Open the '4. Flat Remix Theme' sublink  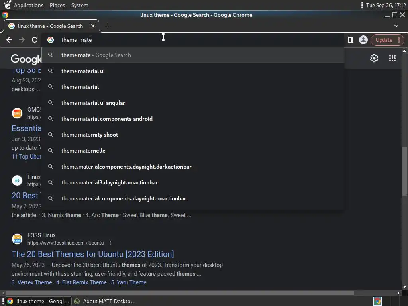(x=81, y=282)
